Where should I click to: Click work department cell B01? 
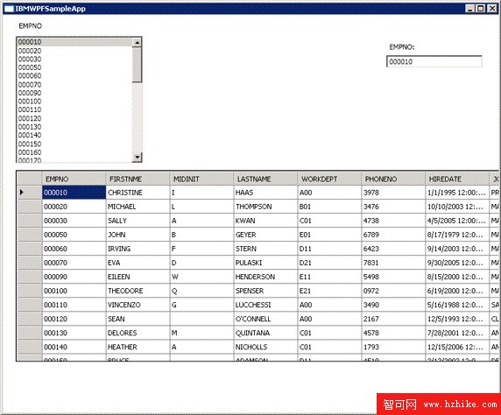pos(329,207)
